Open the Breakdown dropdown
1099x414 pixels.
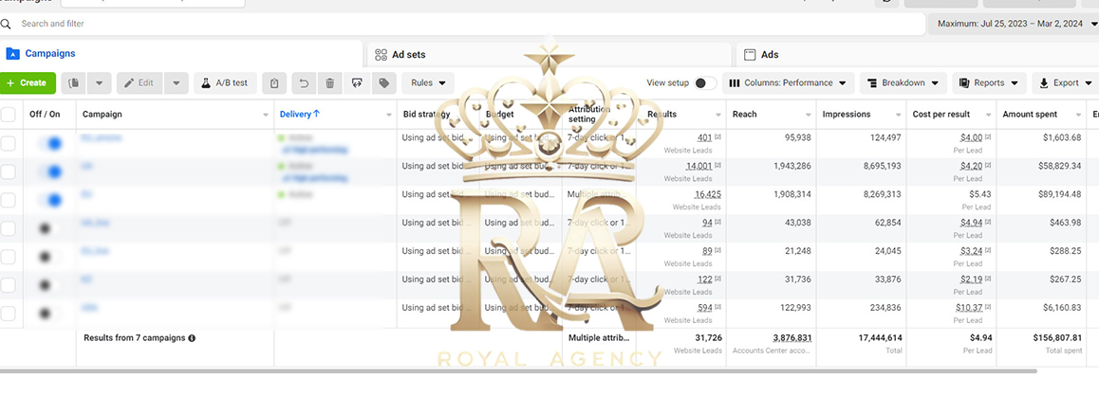pos(903,82)
